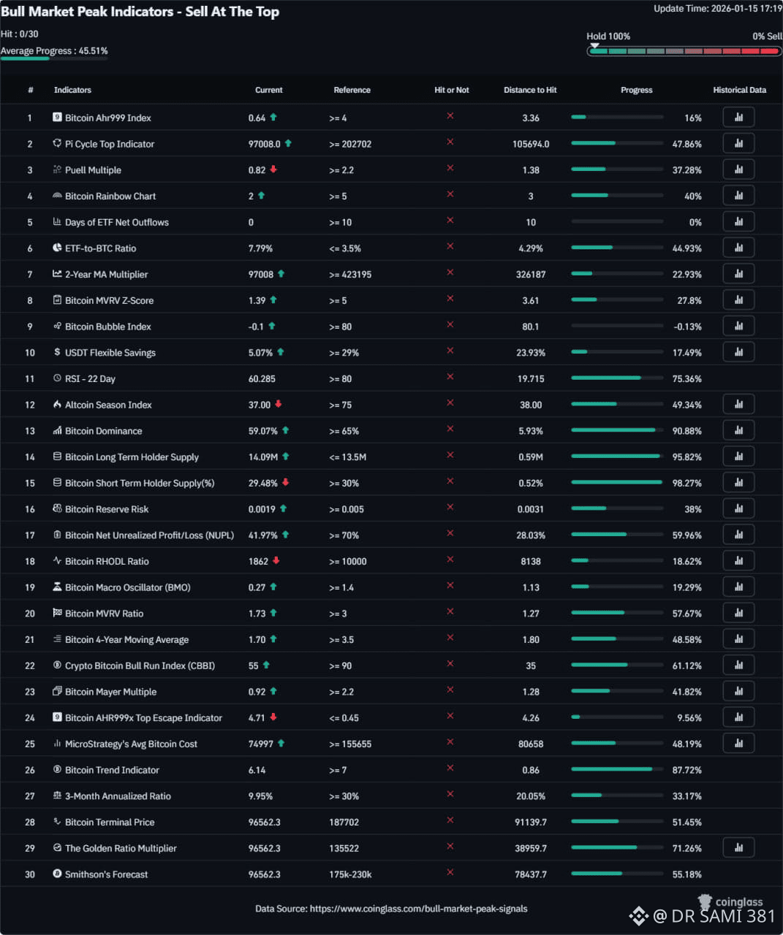The image size is (783, 935).
Task: Click the Progress column header
Action: 636,90
